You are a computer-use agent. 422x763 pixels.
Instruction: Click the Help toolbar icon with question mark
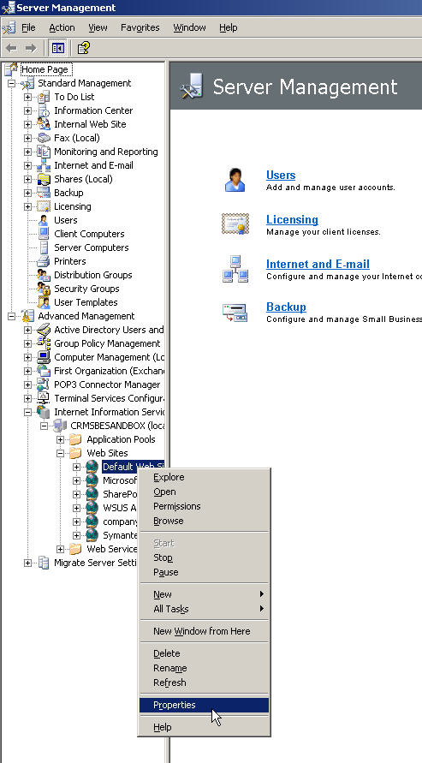pyautogui.click(x=84, y=48)
